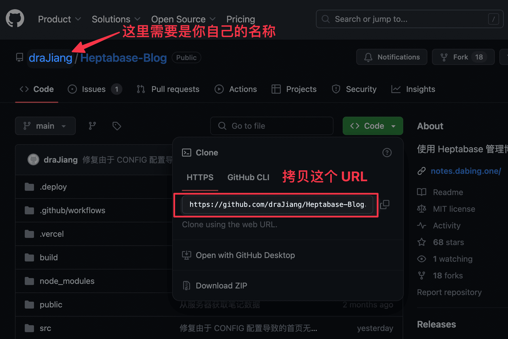Viewport: 508px width, 339px height.
Task: Click the Go to file search field
Action: point(272,126)
